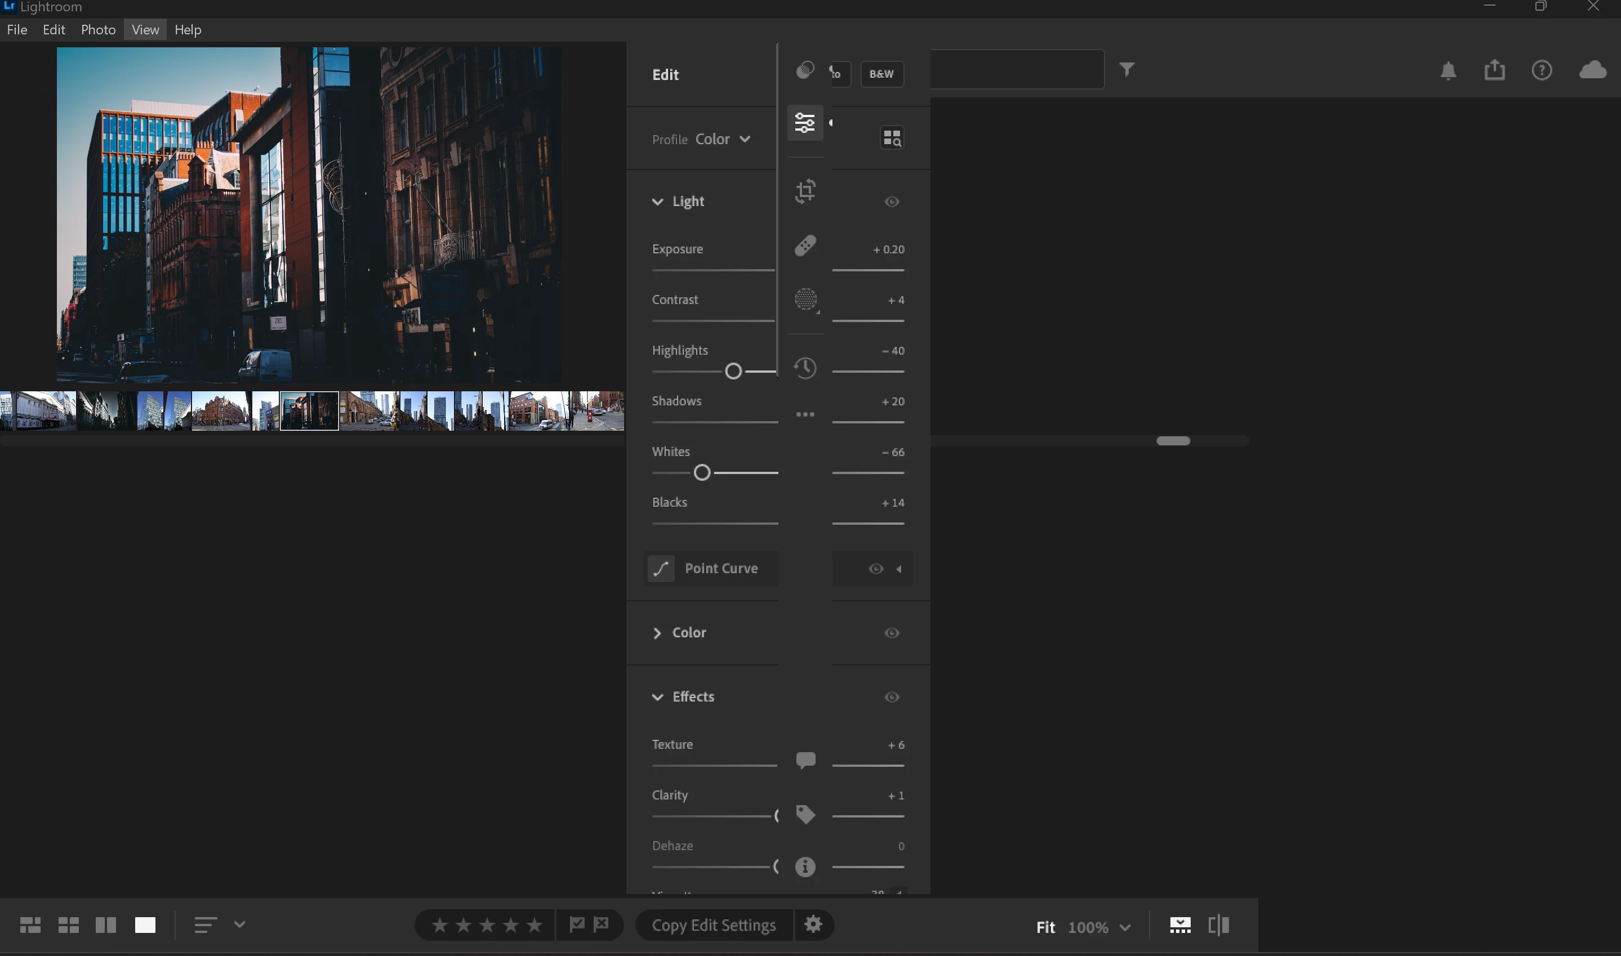1621x956 pixels.
Task: Click the Copy Edit Settings button
Action: click(713, 925)
